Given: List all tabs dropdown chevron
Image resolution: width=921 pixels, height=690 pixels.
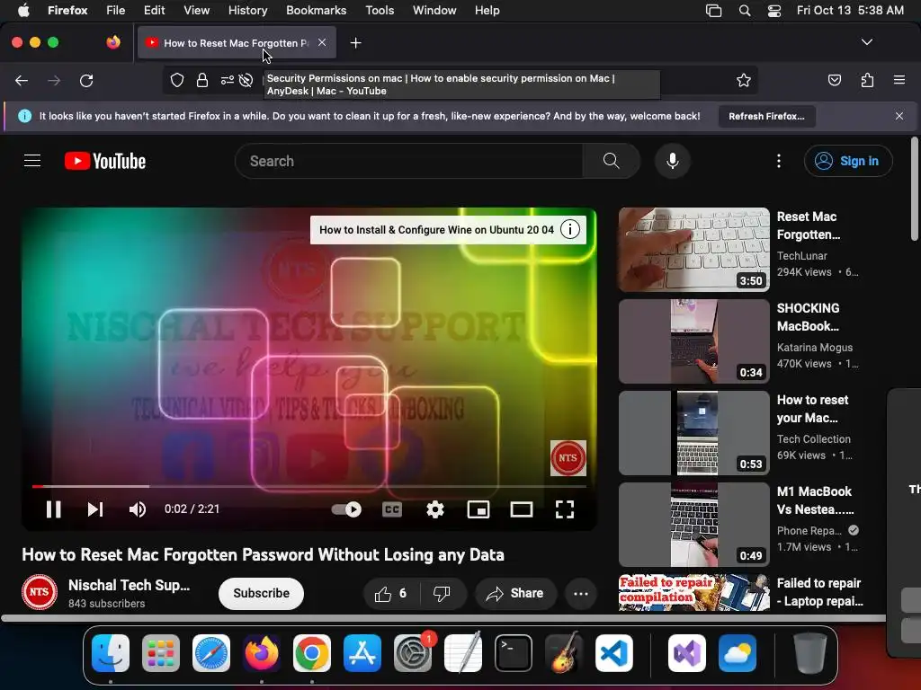Looking at the screenshot, I should point(866,42).
